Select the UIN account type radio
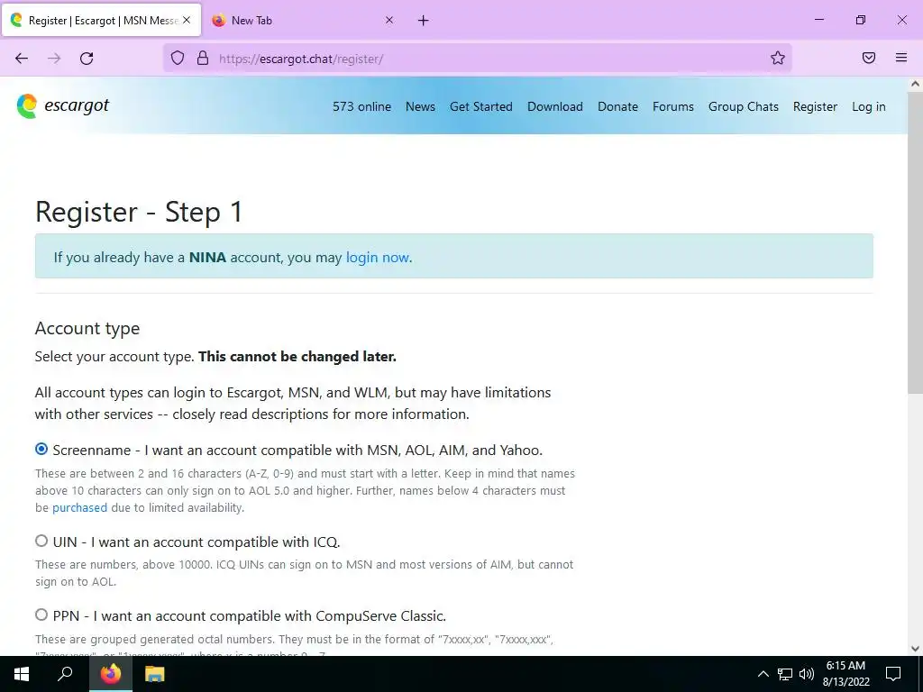Screen dimensions: 923x692 tap(41, 541)
